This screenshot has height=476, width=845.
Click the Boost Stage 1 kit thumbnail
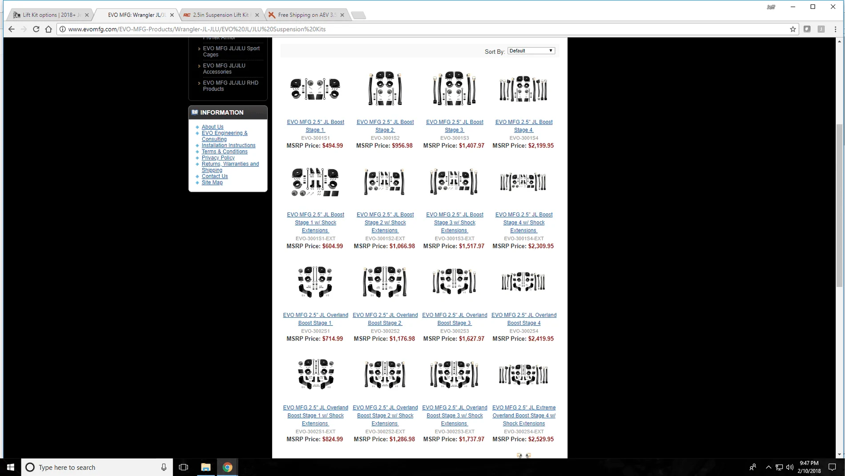coord(315,88)
